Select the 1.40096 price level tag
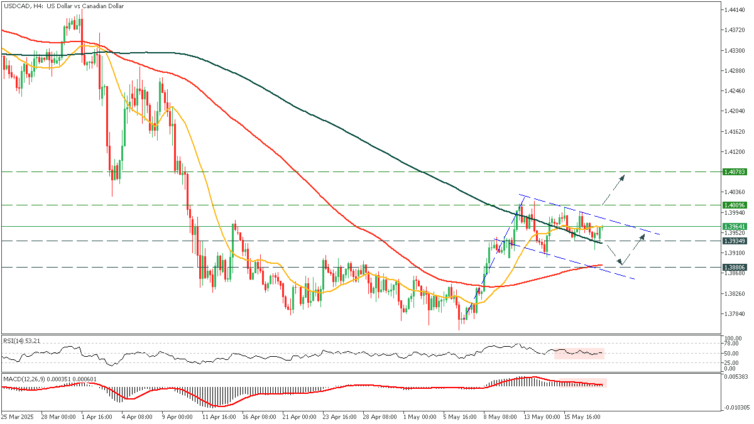754x424 pixels. coord(734,205)
